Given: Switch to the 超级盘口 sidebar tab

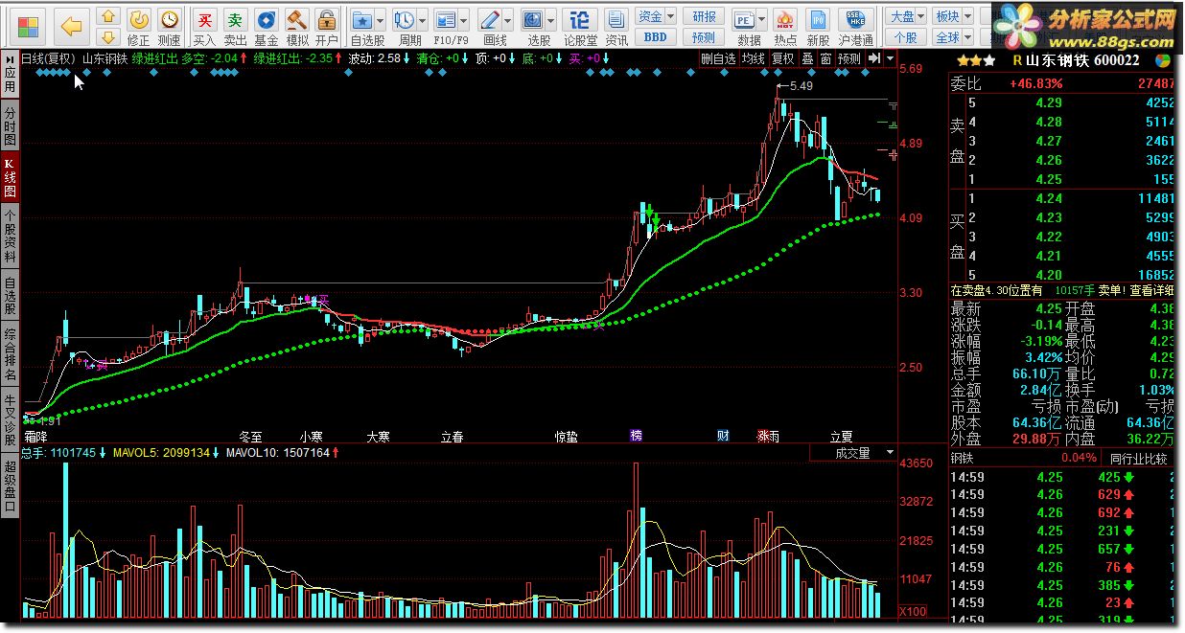Looking at the screenshot, I should (10, 487).
